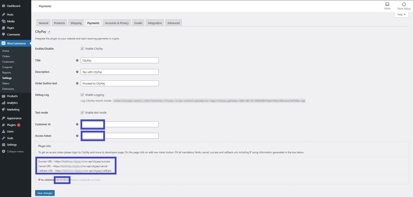Click help icon beside Description field
413x197 pixels.
pyautogui.click(x=77, y=72)
